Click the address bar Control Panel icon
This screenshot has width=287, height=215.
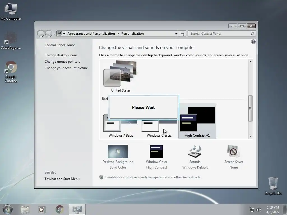point(59,34)
